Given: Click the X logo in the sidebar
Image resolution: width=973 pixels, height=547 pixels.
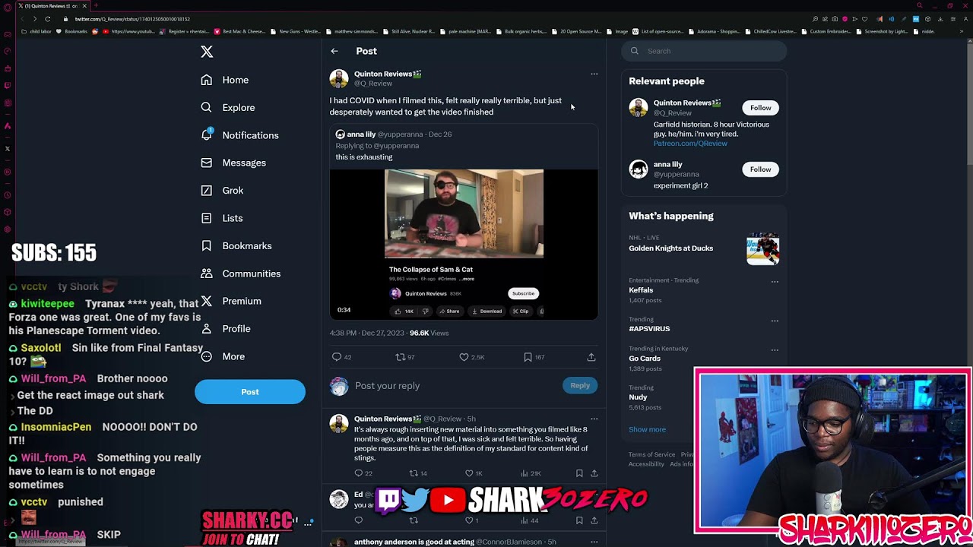Looking at the screenshot, I should [207, 52].
